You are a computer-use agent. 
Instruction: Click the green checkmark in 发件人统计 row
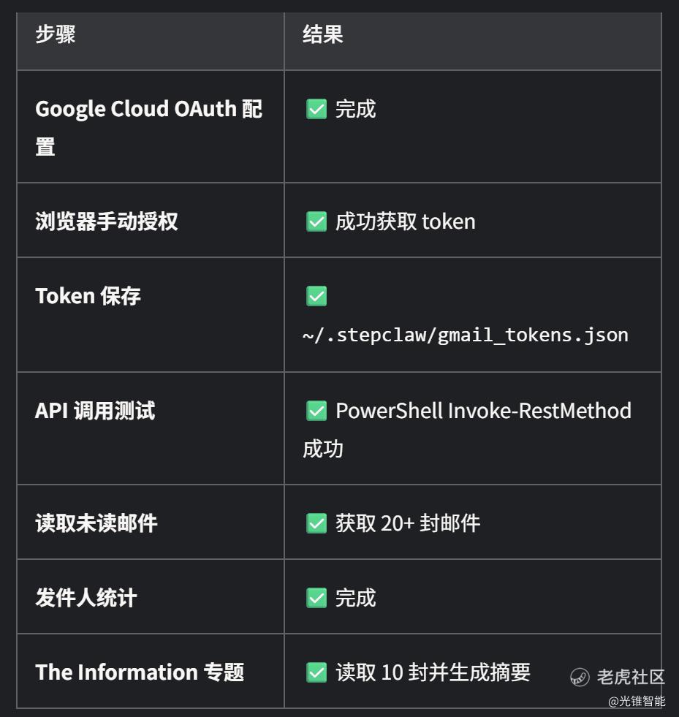[316, 598]
